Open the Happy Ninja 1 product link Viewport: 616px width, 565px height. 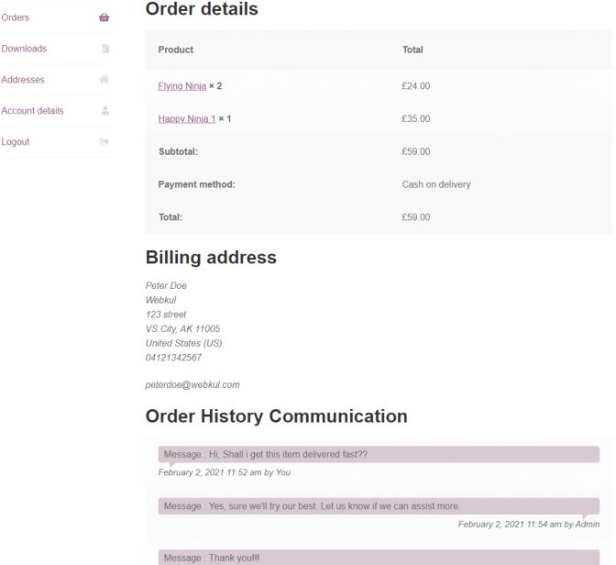point(187,118)
